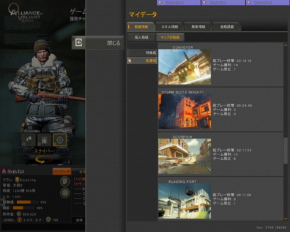Click the close arrow icon beside 閉じる
This screenshot has height=232, width=290.
point(79,43)
